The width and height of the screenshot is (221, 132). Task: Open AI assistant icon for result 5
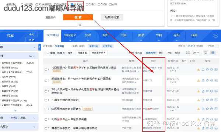click(x=216, y=109)
